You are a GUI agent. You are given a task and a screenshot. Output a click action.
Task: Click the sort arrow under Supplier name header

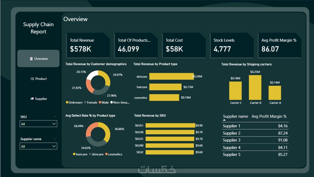pos(224,120)
